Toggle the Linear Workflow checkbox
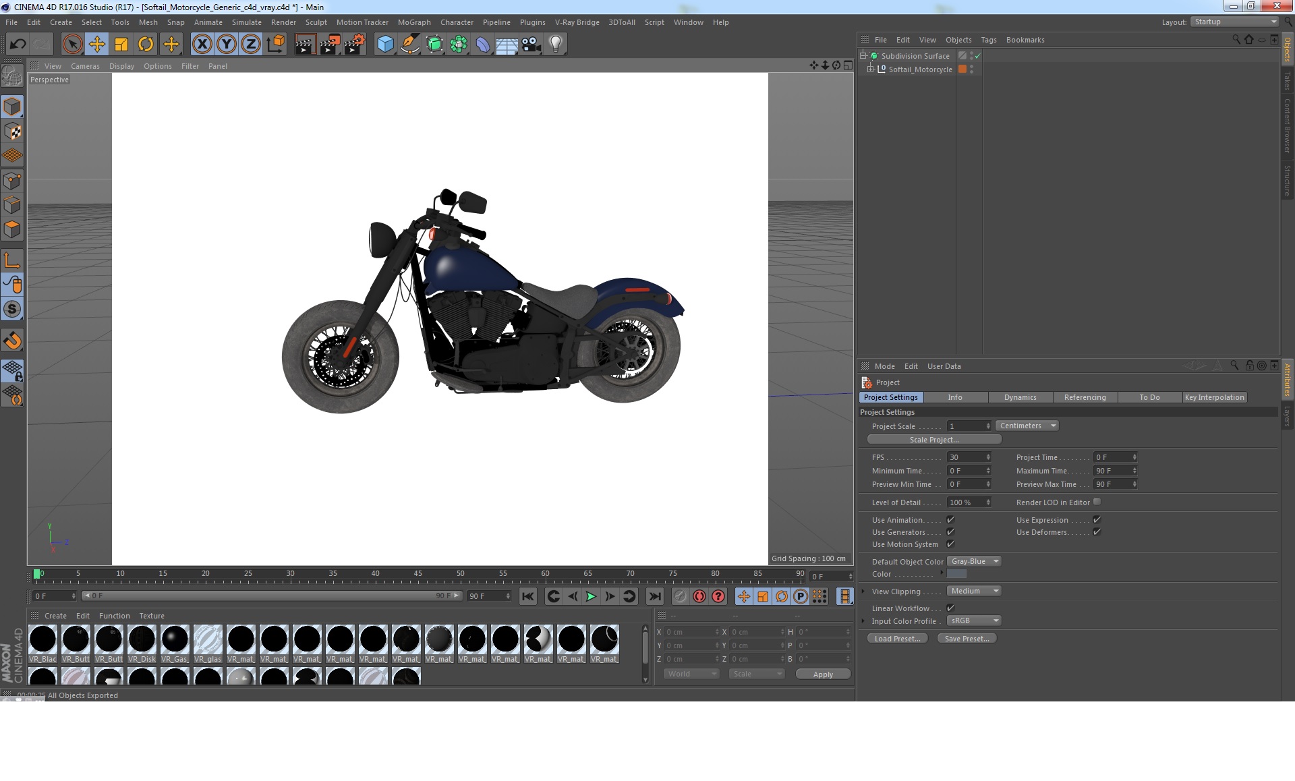This screenshot has width=1295, height=781. (x=950, y=608)
